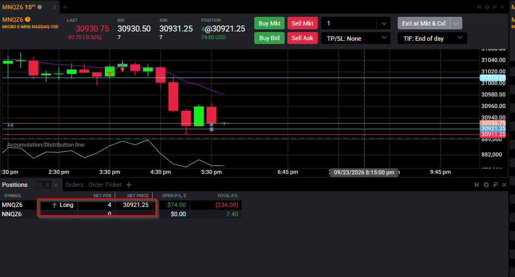Click the BID price 30930.50
The height and width of the screenshot is (277, 515).
point(134,29)
